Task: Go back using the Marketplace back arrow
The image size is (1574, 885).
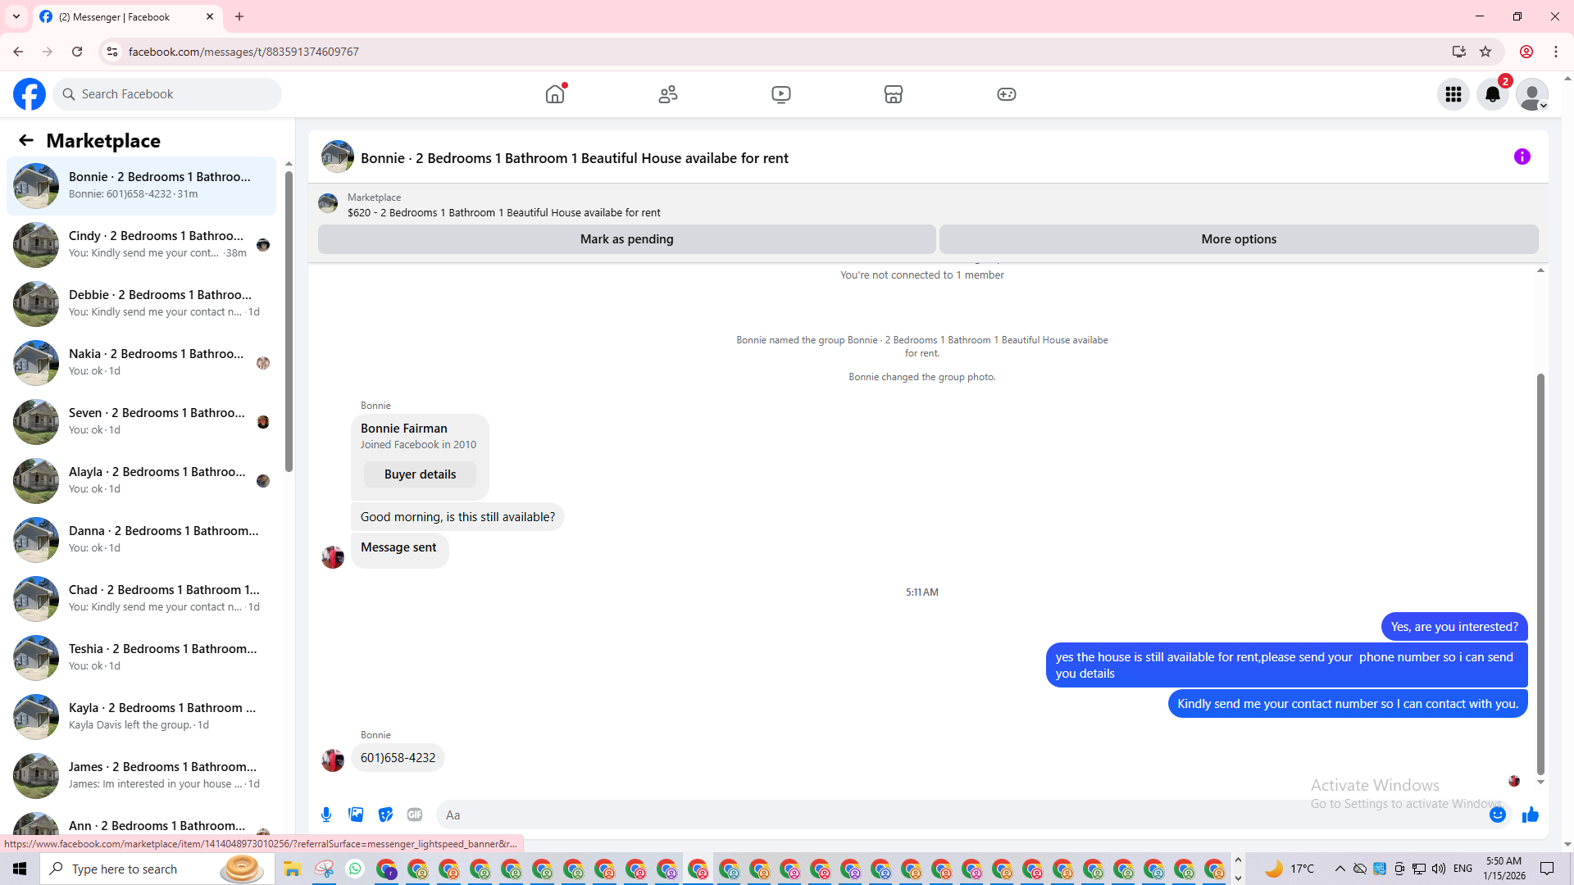Action: [x=26, y=141]
